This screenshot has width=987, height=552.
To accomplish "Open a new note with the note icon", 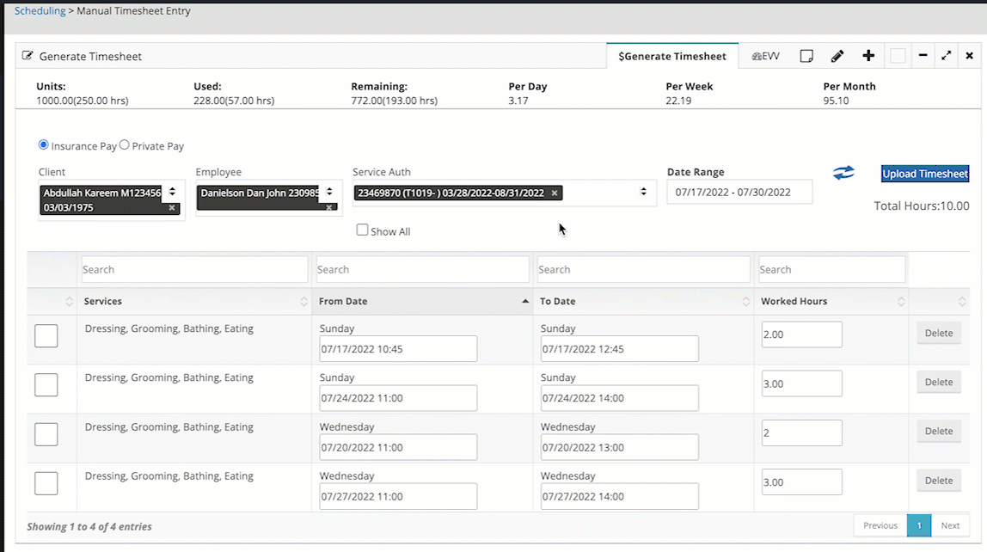I will point(806,55).
